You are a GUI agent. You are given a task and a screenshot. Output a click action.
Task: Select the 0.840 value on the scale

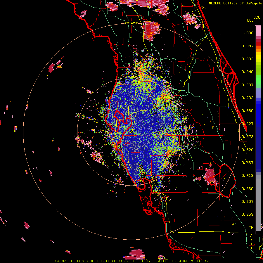(x=248, y=72)
